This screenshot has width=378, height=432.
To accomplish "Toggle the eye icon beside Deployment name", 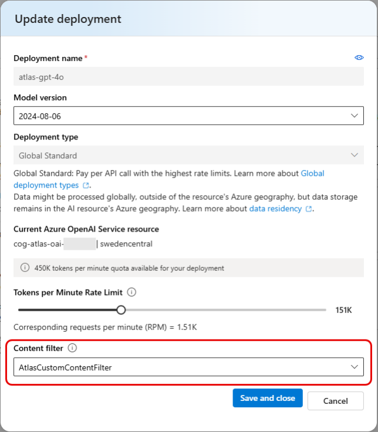I will tap(359, 57).
